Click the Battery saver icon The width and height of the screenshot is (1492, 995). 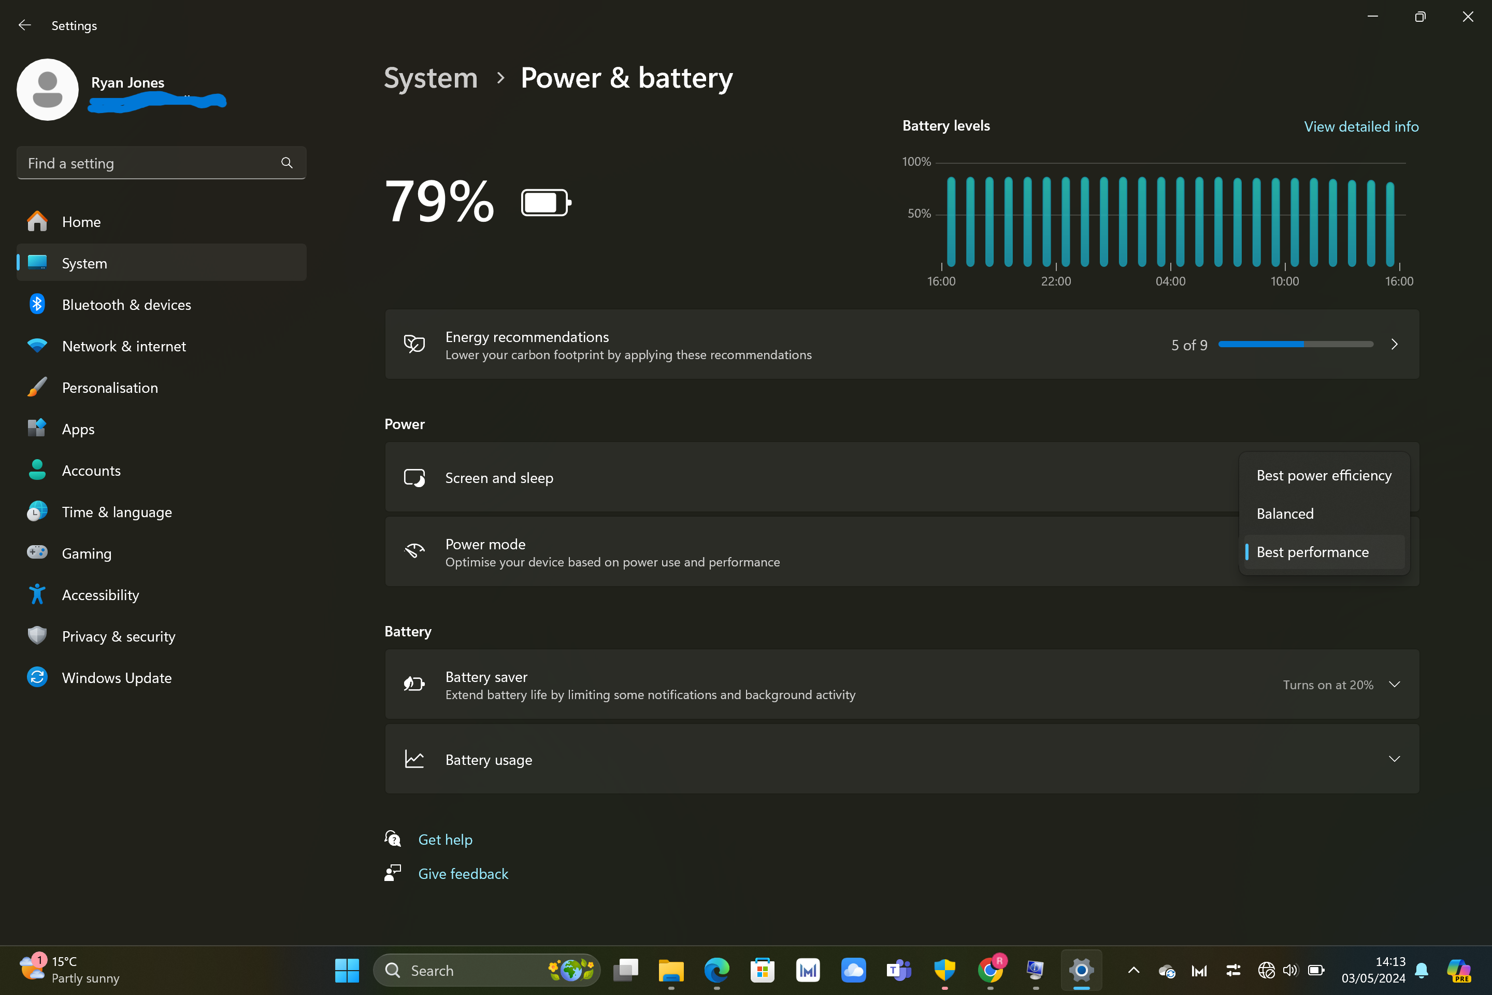414,684
